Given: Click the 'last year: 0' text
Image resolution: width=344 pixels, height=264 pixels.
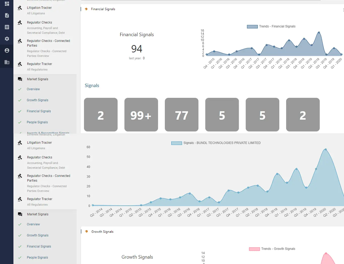Looking at the screenshot, I should [x=137, y=58].
